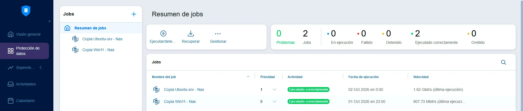Open priority dropdown for Copia Win11
The height and width of the screenshot is (111, 523).
(x=274, y=101)
